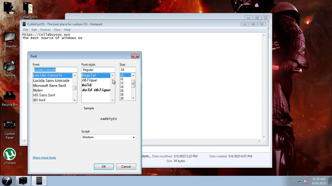Image resolution: width=332 pixels, height=186 pixels.
Task: Click Notepad horizontal scroll right arrow
Action: pos(259,141)
